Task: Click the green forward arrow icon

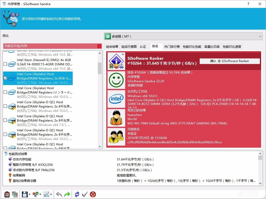Action: pos(67,194)
